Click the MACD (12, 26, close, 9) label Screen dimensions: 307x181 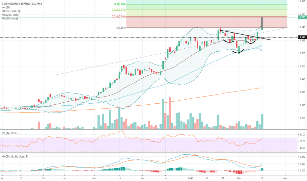[x=15, y=156]
